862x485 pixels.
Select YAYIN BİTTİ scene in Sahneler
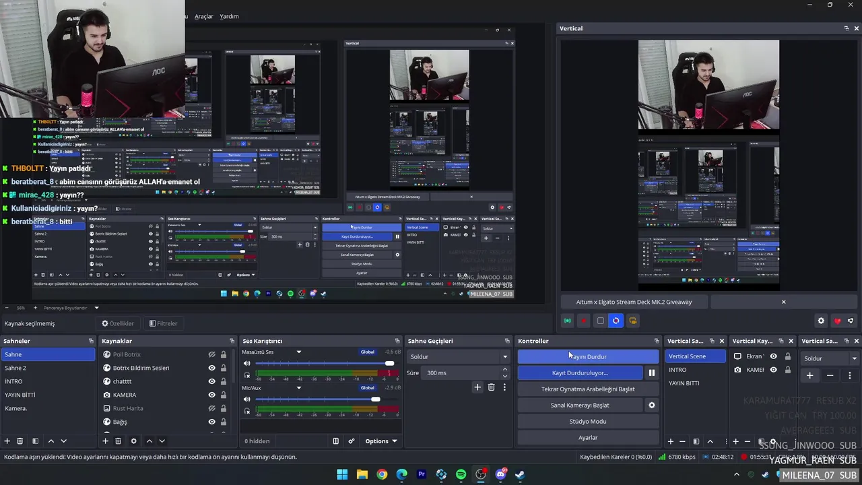tap(48, 395)
